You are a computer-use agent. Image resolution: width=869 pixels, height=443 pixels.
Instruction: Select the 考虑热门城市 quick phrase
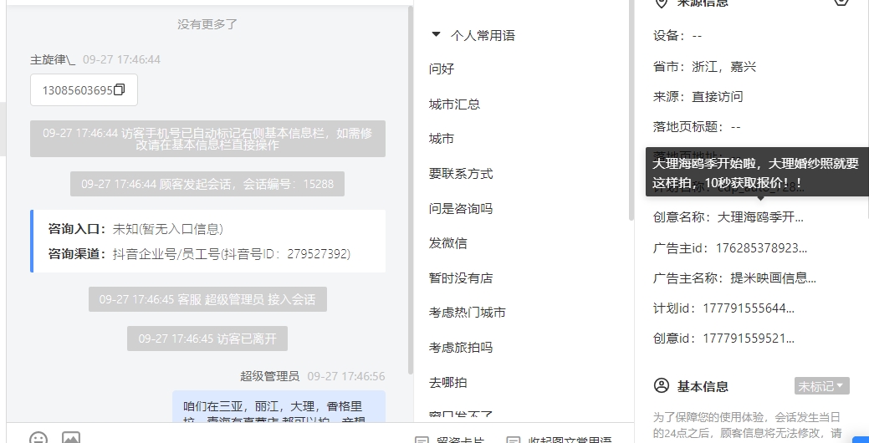coord(468,313)
